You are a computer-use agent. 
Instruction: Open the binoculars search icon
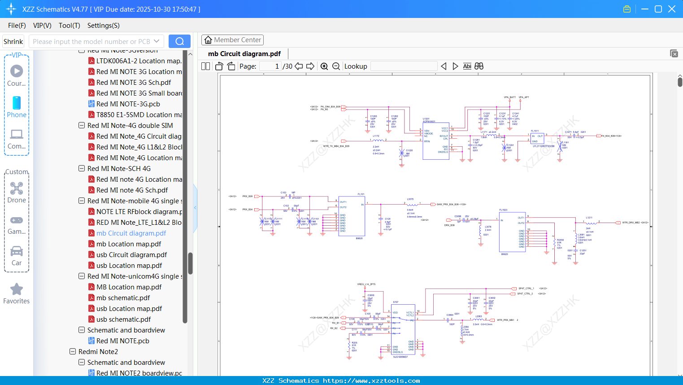pyautogui.click(x=479, y=66)
